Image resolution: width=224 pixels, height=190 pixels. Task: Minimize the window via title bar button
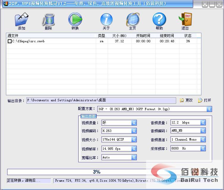coord(212,4)
